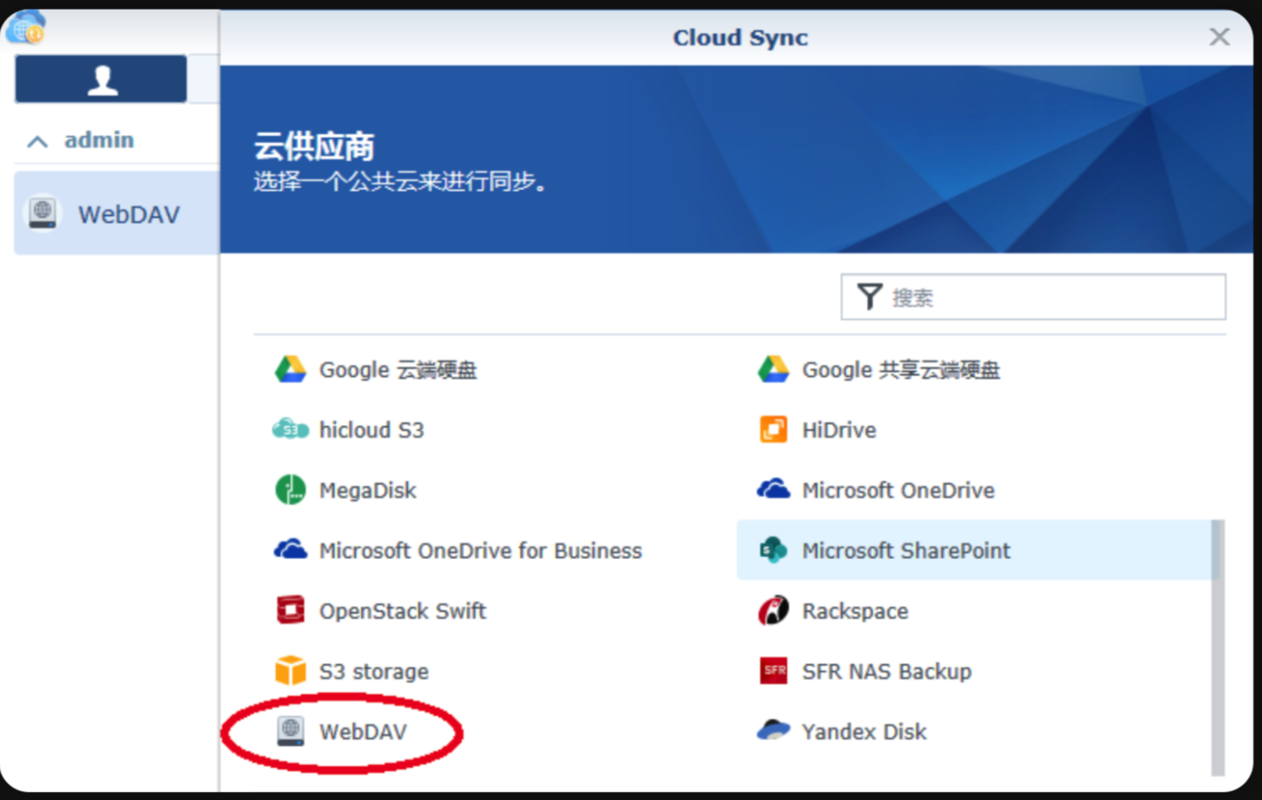The image size is (1262, 800).
Task: Choose the SFR NAS Backup icon
Action: coord(773,671)
